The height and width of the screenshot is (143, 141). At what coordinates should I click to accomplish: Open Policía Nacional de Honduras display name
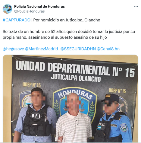(x=39, y=6)
